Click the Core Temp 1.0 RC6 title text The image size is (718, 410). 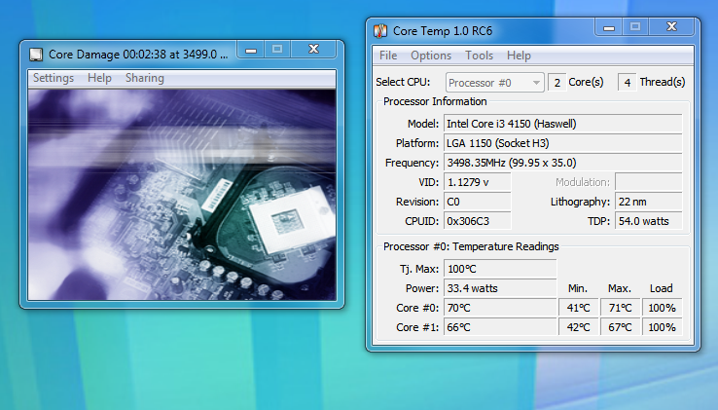pos(443,31)
